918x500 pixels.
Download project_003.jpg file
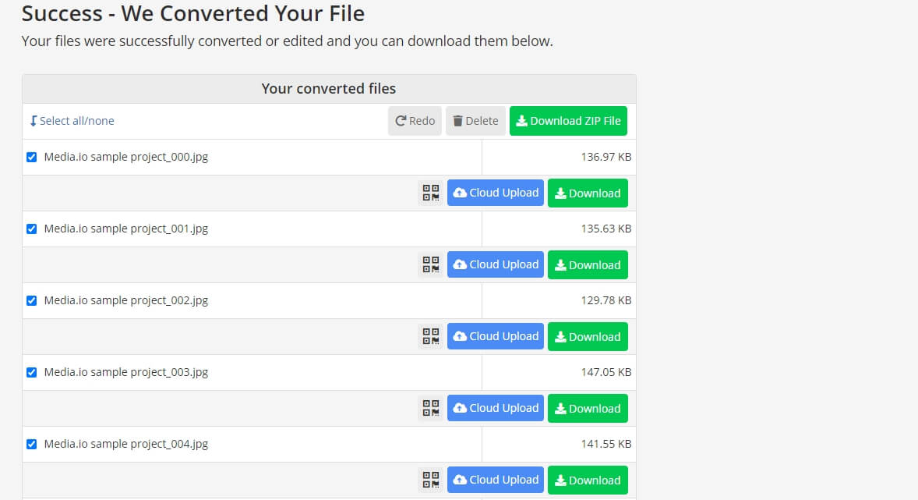588,409
